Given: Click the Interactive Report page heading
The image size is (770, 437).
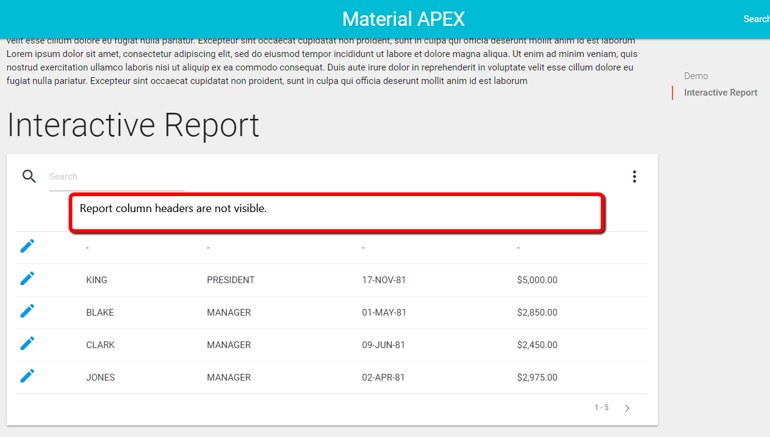Looking at the screenshot, I should pos(132,126).
